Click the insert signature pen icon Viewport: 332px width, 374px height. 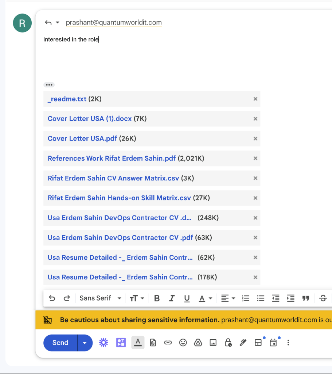pos(243,343)
